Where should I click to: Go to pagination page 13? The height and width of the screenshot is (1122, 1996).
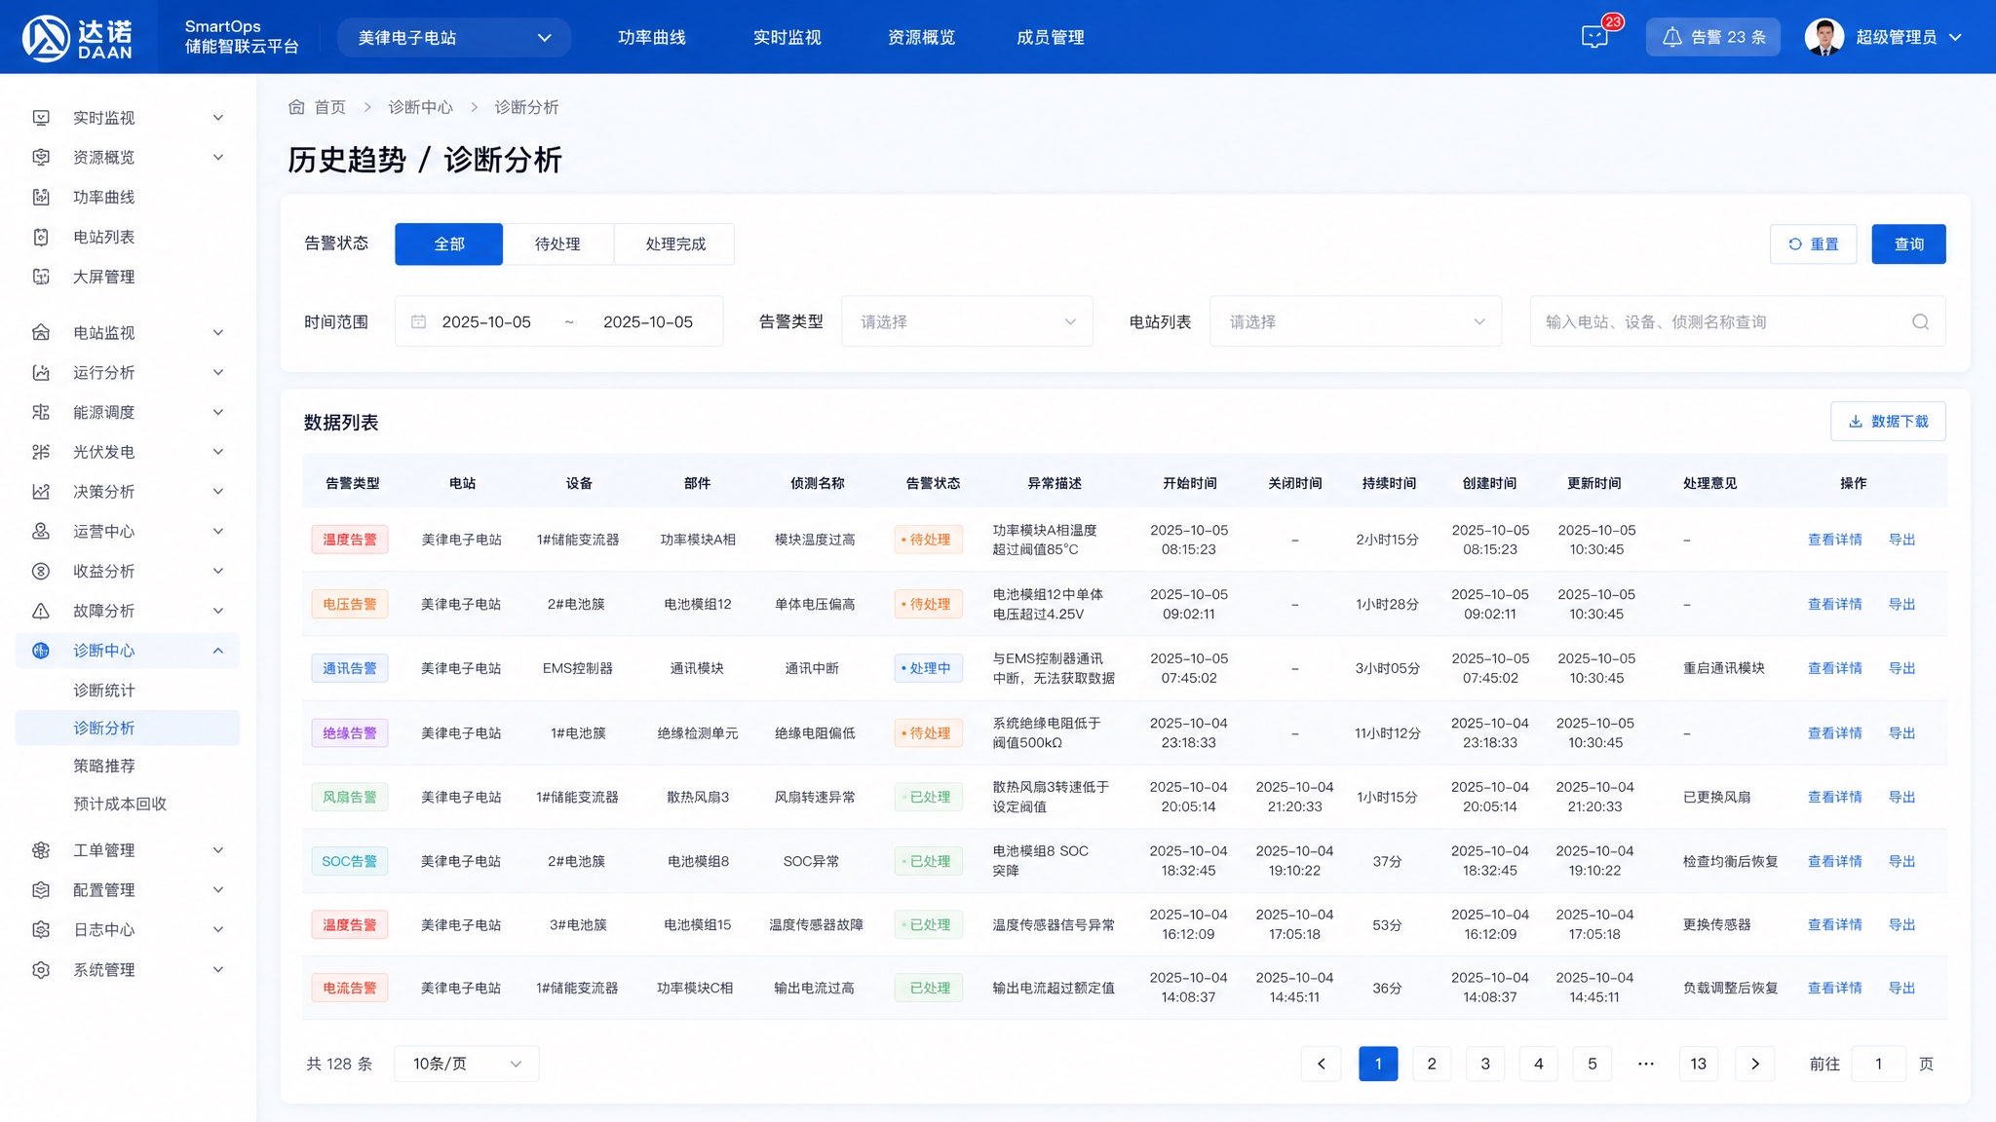1699,1064
